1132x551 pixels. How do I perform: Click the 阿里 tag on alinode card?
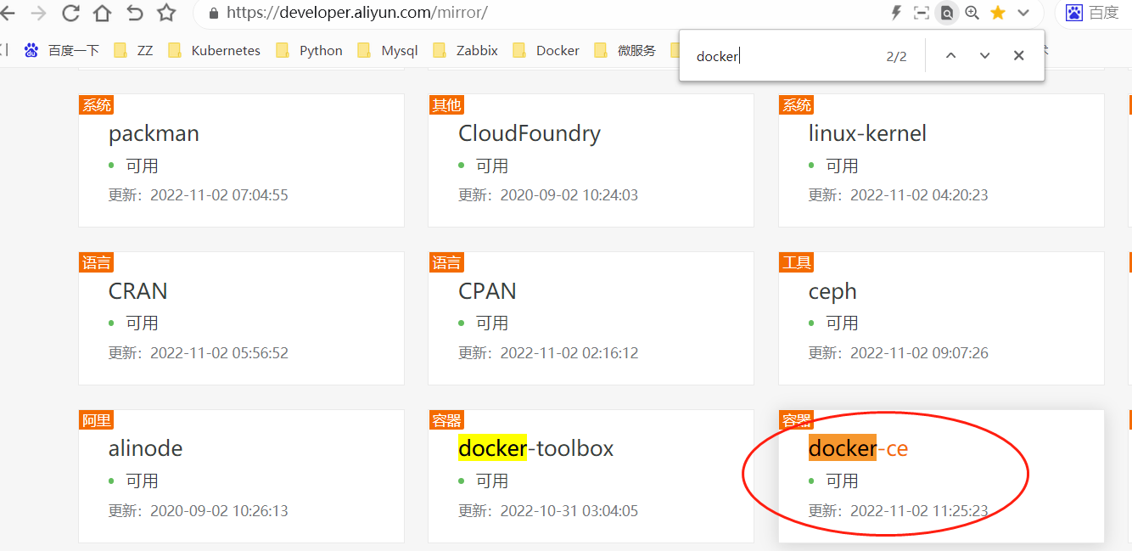[x=97, y=421]
